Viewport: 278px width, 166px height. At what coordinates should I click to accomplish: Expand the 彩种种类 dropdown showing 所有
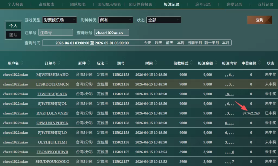tap(115, 20)
